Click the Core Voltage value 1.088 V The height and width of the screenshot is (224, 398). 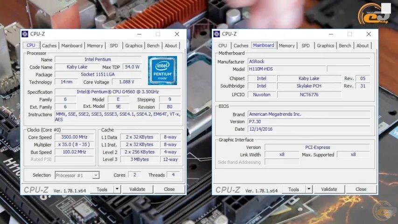126,82
